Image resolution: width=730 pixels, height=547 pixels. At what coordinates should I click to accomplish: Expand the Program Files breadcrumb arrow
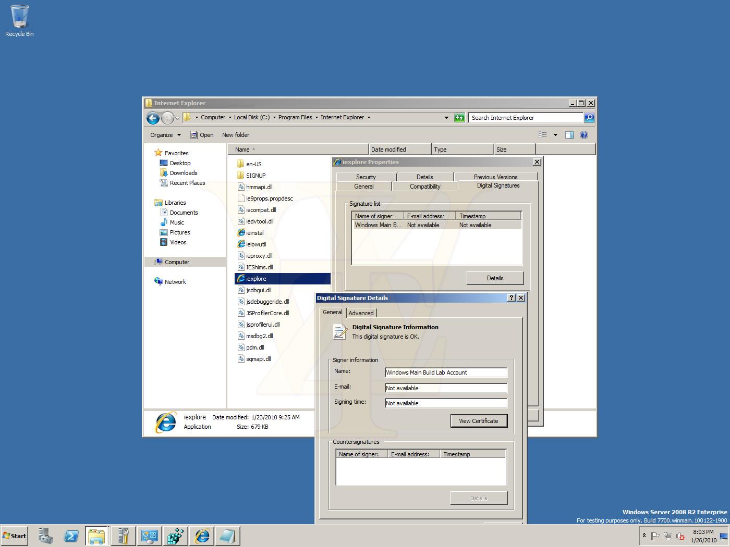(317, 118)
